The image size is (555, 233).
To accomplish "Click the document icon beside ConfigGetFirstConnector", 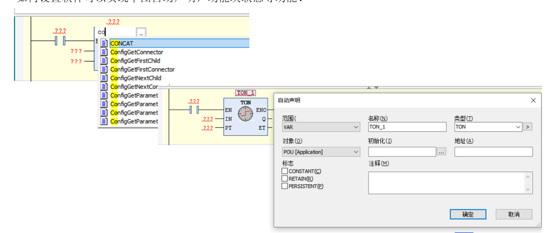I will pos(104,69).
